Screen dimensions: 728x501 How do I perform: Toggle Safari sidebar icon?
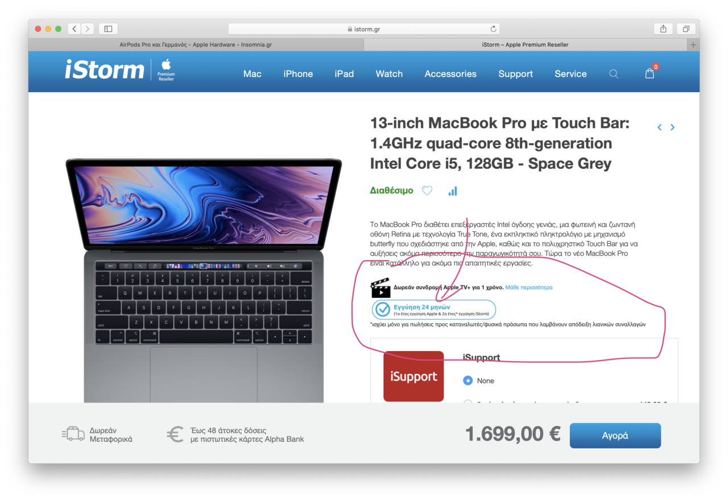tap(108, 28)
